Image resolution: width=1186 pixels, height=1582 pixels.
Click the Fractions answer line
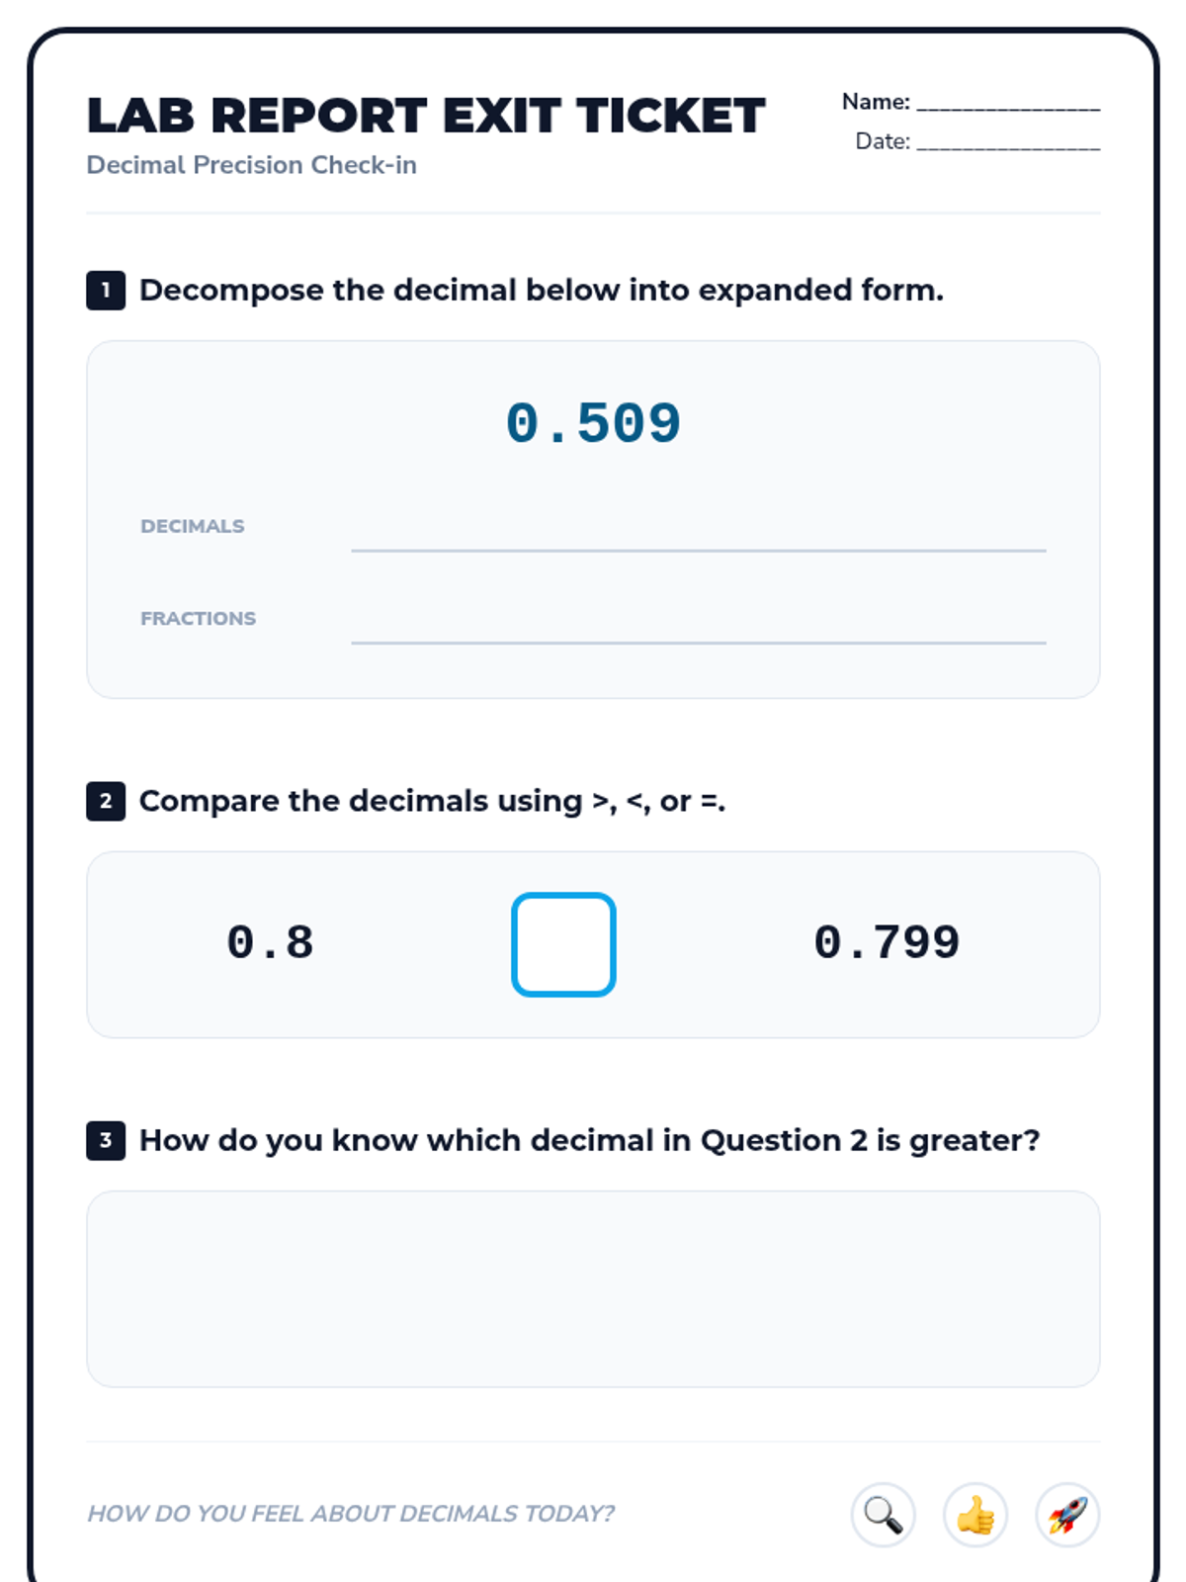tap(698, 629)
